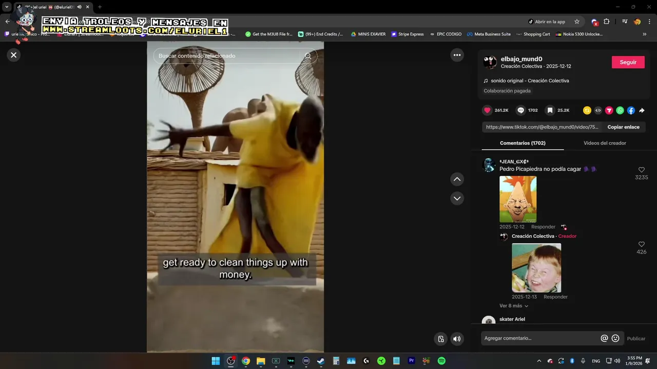This screenshot has height=369, width=657.
Task: Open the Meta Business Suite bookmark
Action: pyautogui.click(x=489, y=34)
